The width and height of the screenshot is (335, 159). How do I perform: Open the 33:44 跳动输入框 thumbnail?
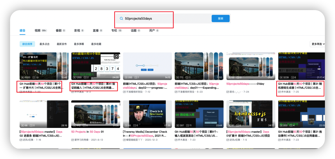pos(199,114)
